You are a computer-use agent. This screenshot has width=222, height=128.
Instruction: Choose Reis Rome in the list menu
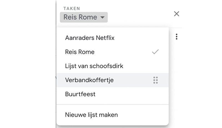pos(80,52)
